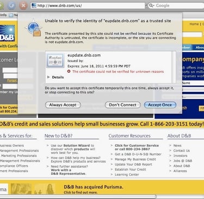Click the yellow call 1-866-203-3151 banner
This screenshot has width=204, height=199.
click(x=102, y=124)
